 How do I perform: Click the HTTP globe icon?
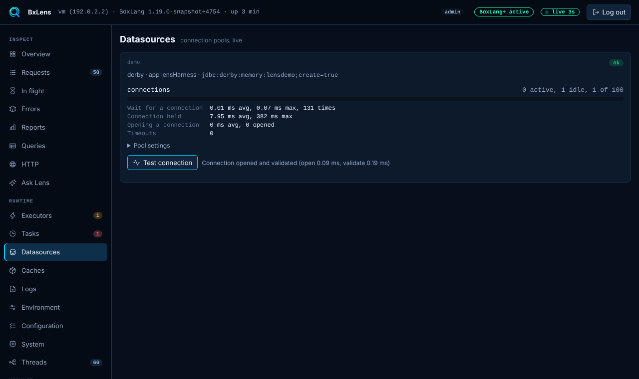click(12, 164)
